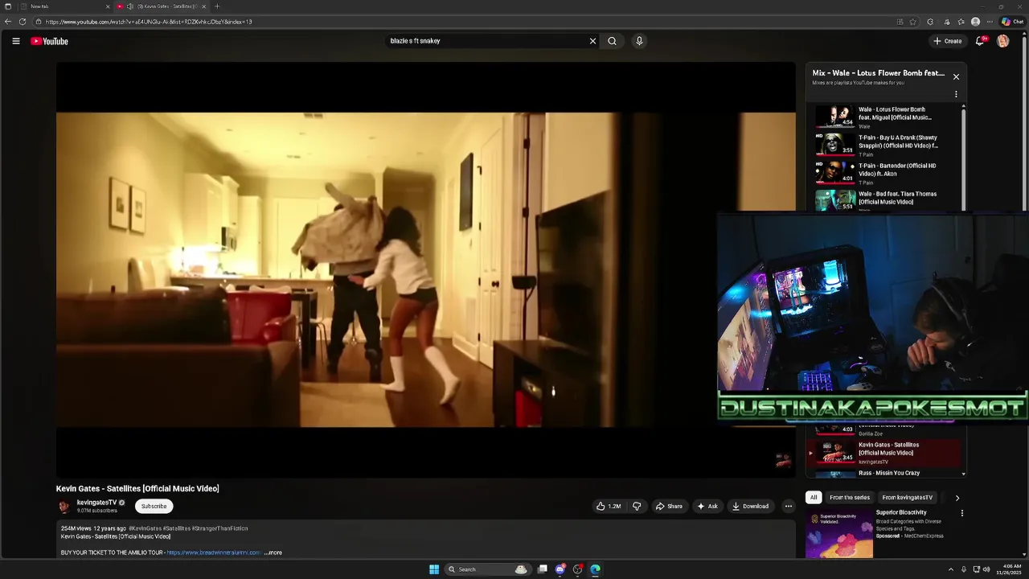This screenshot has height=579, width=1029.
Task: Open Task View on the taskbar
Action: [x=543, y=569]
